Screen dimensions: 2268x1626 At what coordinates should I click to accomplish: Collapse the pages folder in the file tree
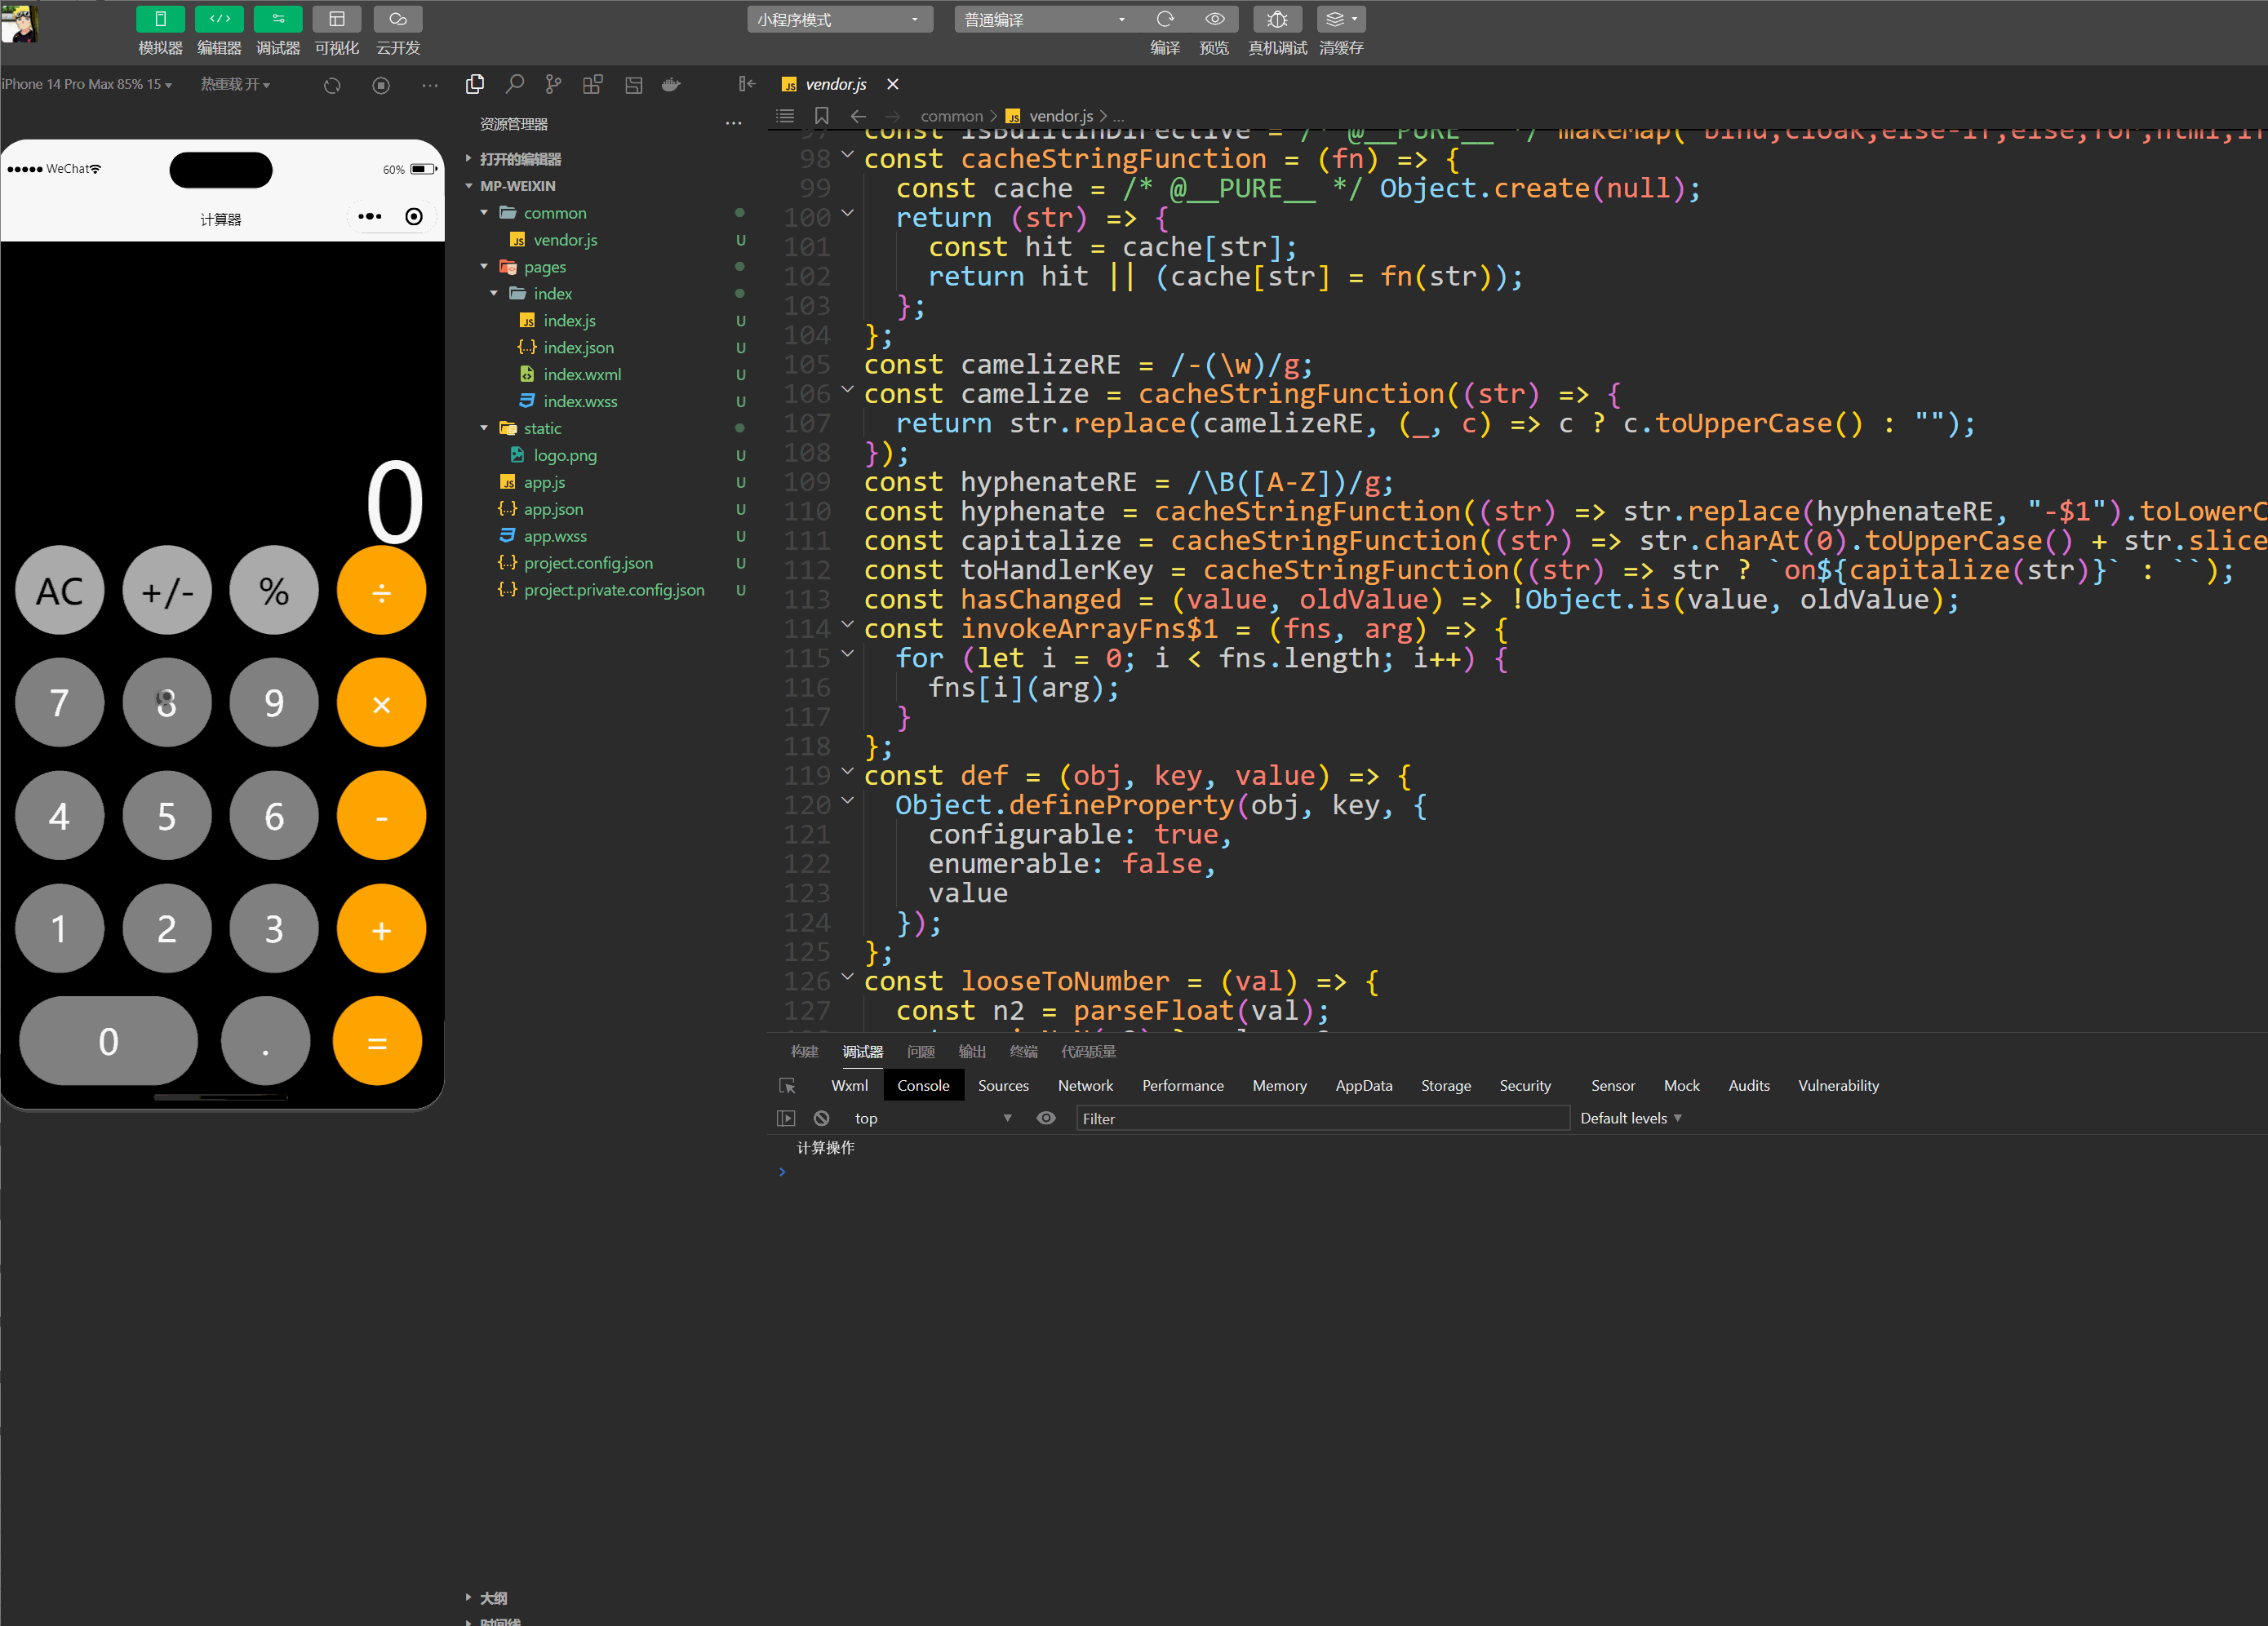[x=484, y=267]
